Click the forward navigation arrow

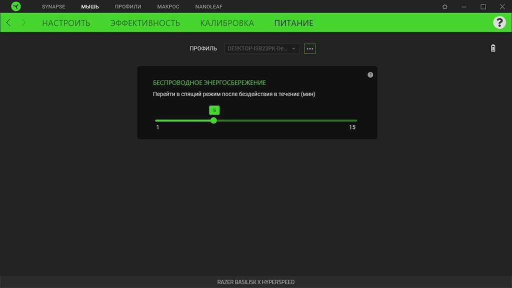tap(23, 23)
